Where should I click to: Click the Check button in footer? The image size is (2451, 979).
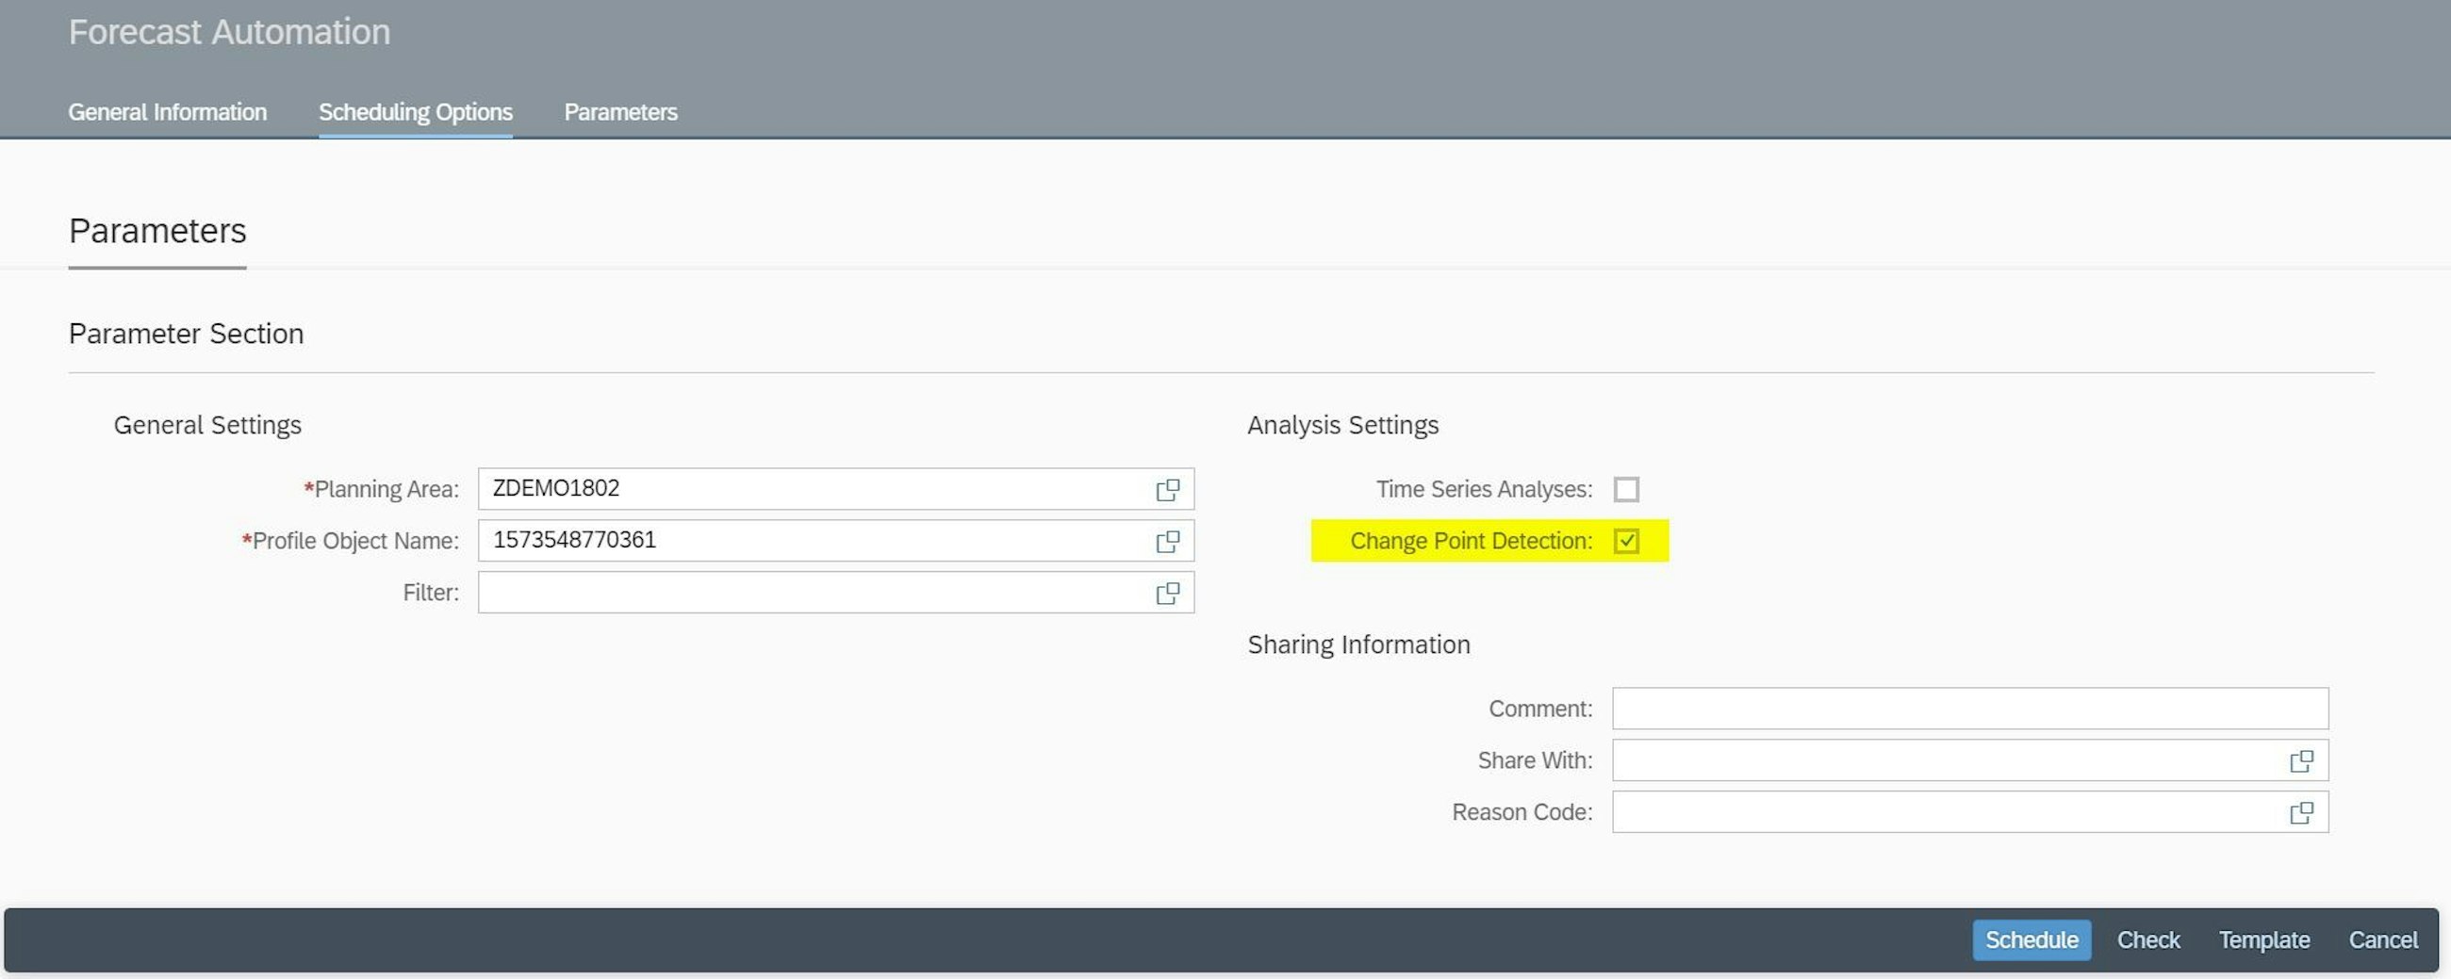[2147, 940]
